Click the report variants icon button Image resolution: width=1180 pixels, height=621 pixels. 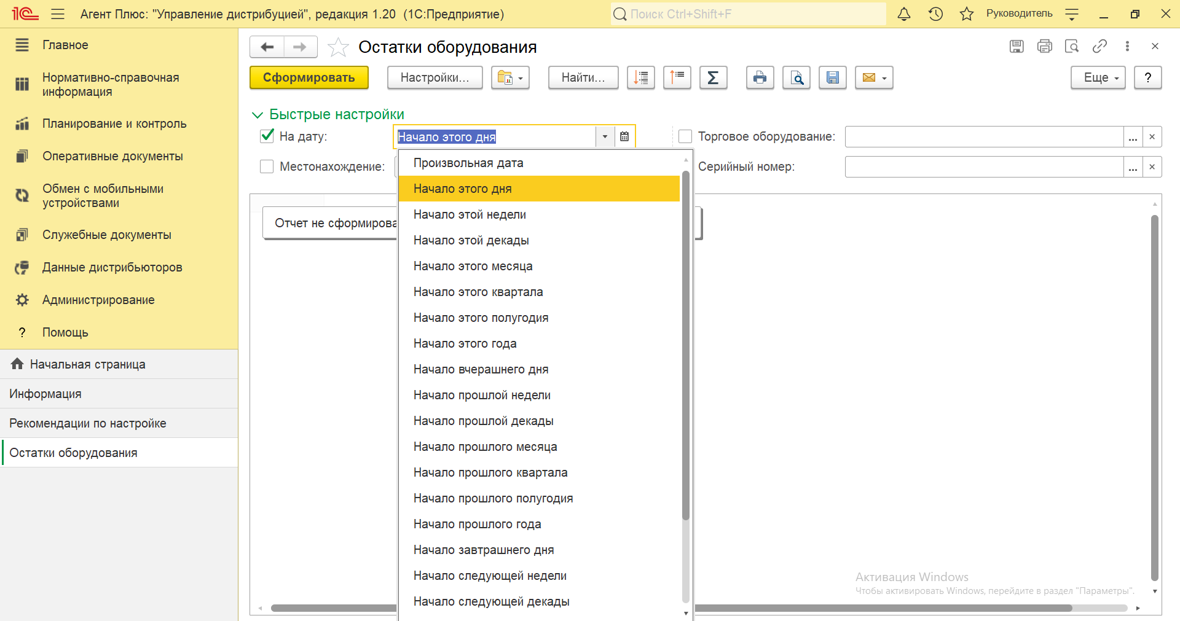510,77
